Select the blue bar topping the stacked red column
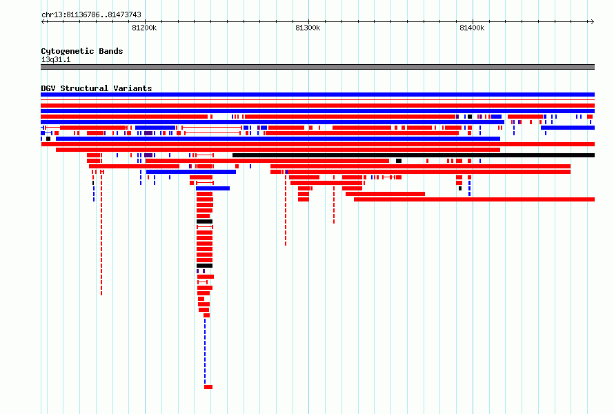 click(x=212, y=188)
